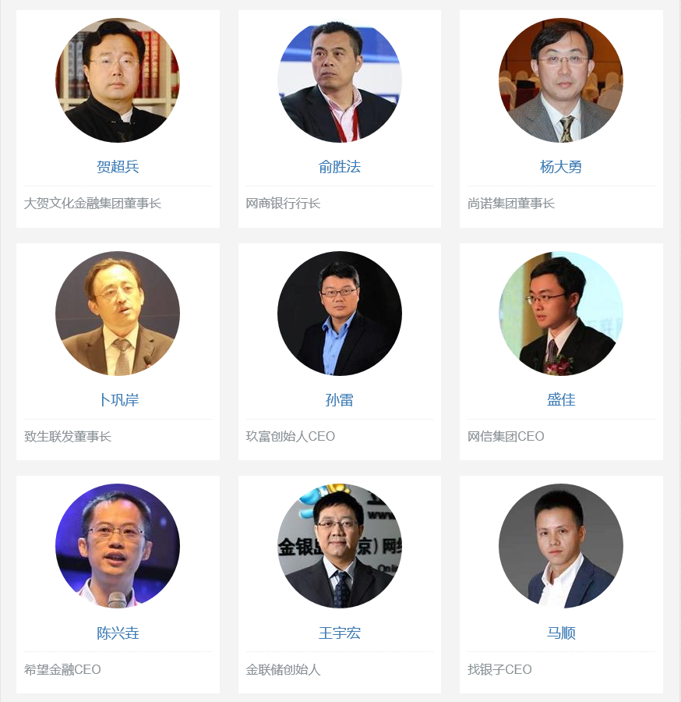Follow the 马顺 name link
The image size is (681, 702).
(x=561, y=633)
